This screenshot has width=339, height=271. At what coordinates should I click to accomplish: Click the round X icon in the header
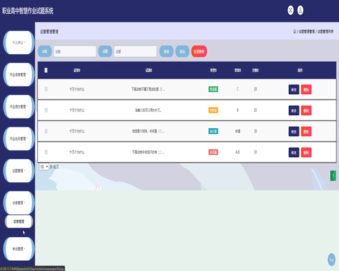[x=291, y=10]
